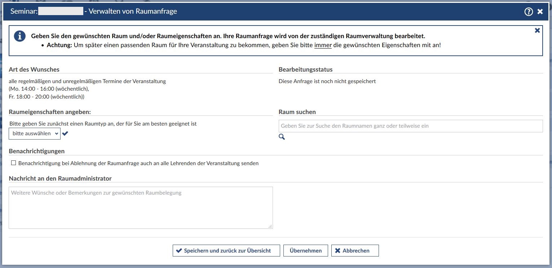Viewport: 552px width, 268px height.
Task: Grab the textarea resize handle corner
Action: tap(270, 226)
